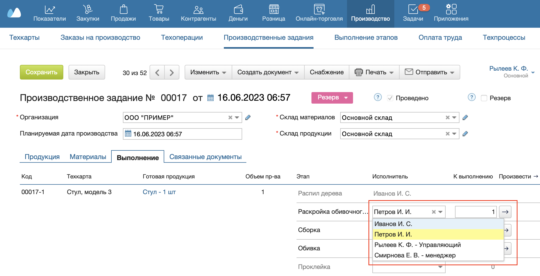540x276 pixels.
Task: Expand the Склад продукции dropdown arrow
Action: 454,134
